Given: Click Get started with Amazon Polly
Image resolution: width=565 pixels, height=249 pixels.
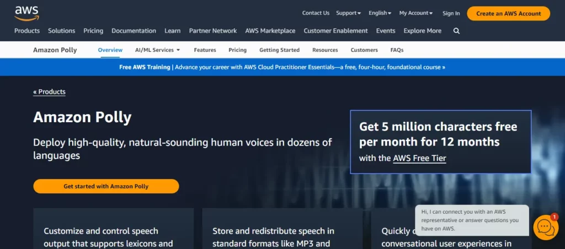Looking at the screenshot, I should (x=106, y=186).
